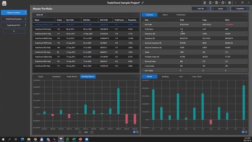Click the TradeTrend app logo
This screenshot has width=252, height=142.
click(4, 3)
